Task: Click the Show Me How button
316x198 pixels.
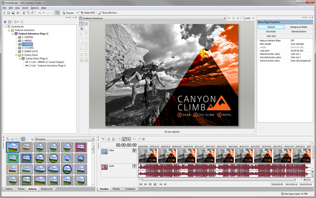Action: point(107,13)
